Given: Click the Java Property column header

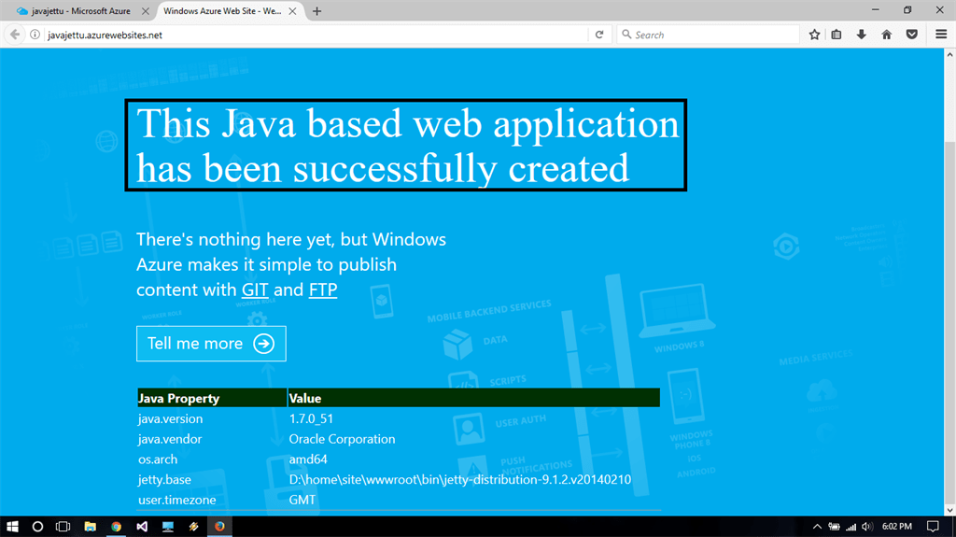Looking at the screenshot, I should tap(212, 398).
